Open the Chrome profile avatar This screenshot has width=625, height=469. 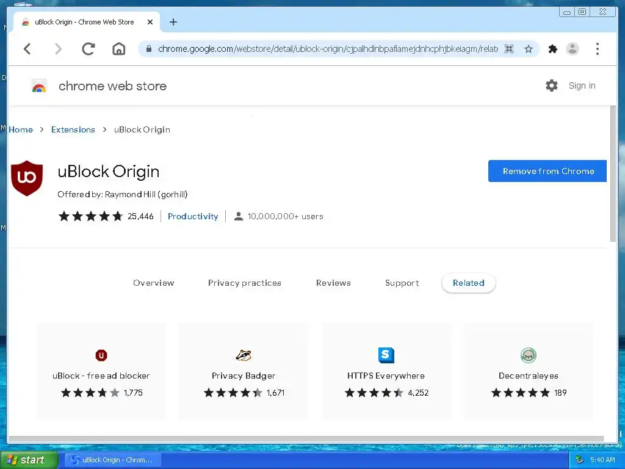(573, 49)
